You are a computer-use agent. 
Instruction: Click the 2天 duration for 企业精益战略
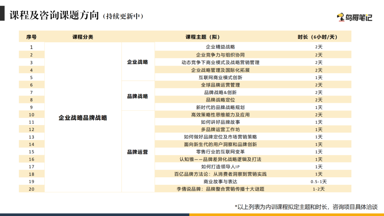319,47
